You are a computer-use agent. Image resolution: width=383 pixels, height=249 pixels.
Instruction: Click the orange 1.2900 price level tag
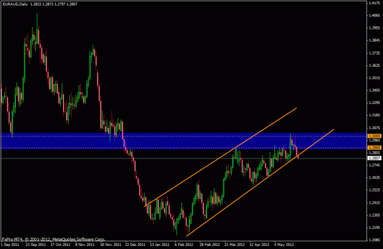point(374,148)
